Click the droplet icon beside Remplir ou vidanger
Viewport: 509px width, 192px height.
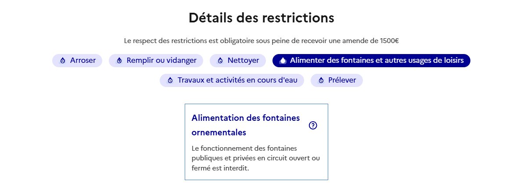pos(119,61)
